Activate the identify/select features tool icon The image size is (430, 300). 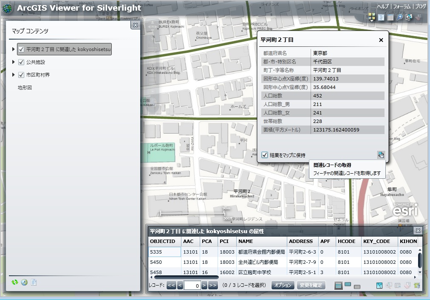(409, 17)
